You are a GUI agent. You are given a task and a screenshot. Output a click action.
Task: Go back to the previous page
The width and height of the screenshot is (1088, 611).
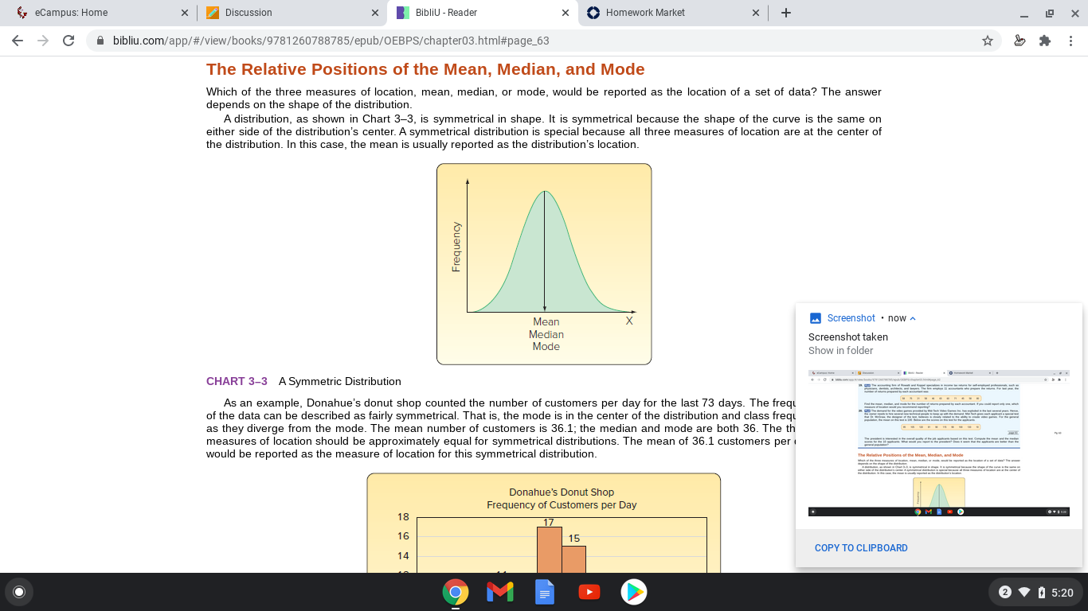click(x=18, y=41)
